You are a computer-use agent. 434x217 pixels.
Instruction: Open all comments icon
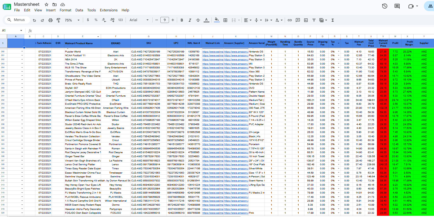click(397, 6)
